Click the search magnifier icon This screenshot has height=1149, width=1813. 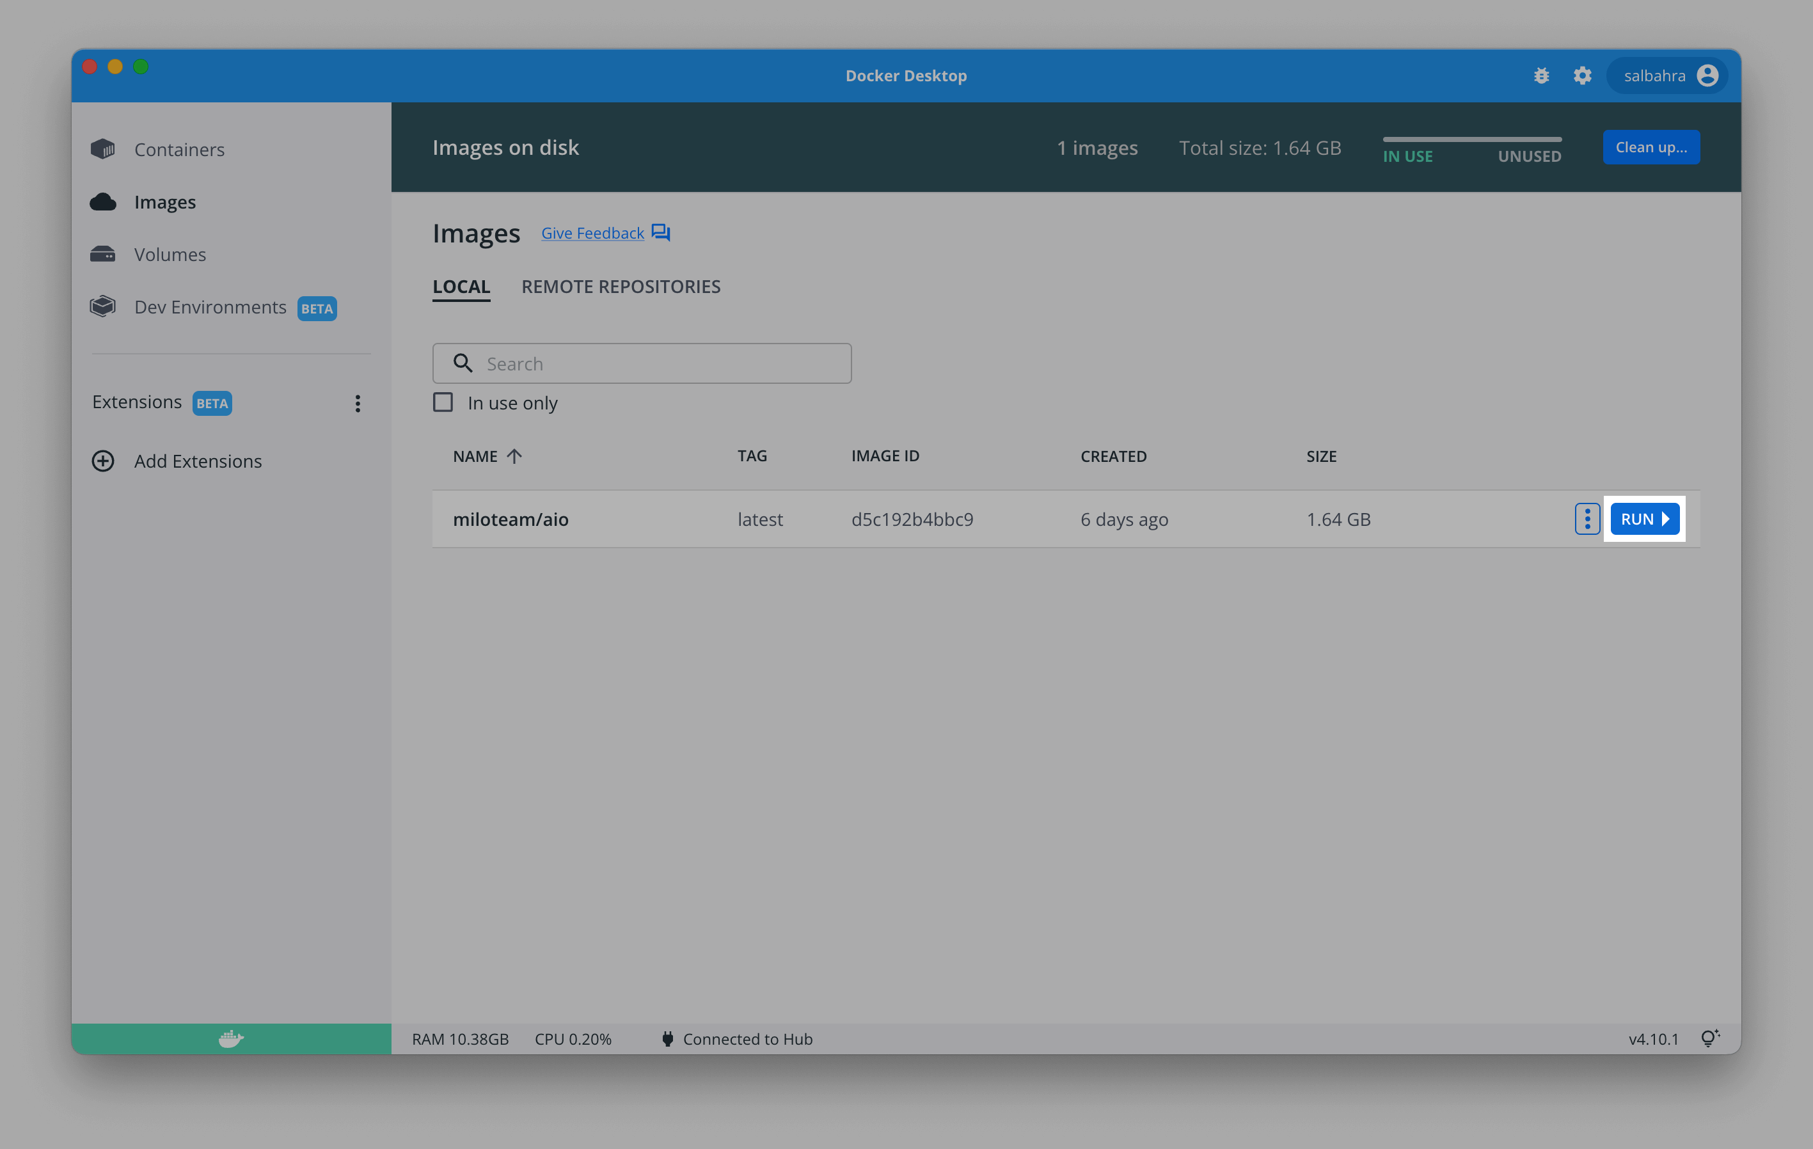point(463,363)
